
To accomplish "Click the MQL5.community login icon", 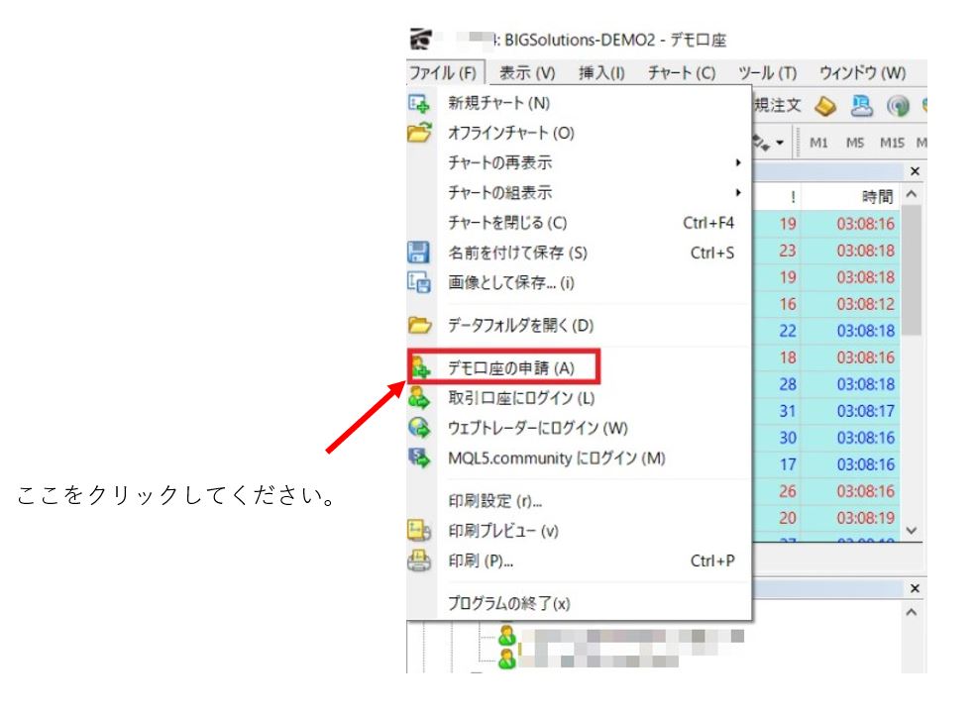I will coord(419,458).
